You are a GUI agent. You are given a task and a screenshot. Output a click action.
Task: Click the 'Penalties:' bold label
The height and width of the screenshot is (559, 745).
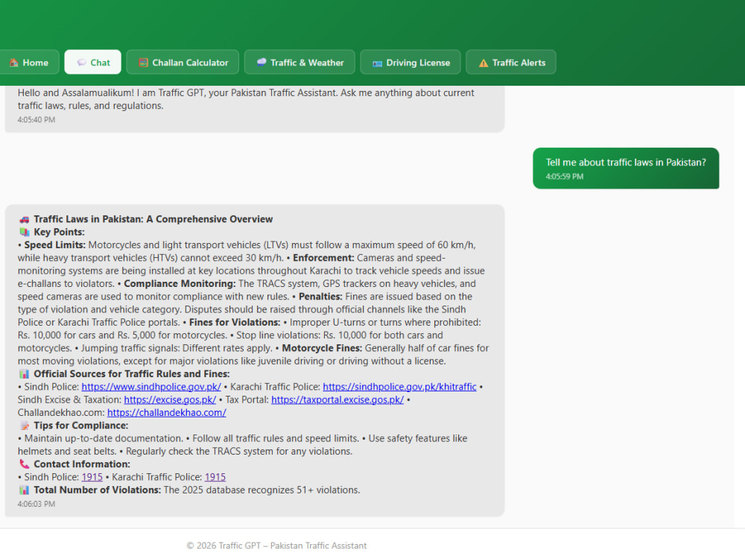(320, 296)
